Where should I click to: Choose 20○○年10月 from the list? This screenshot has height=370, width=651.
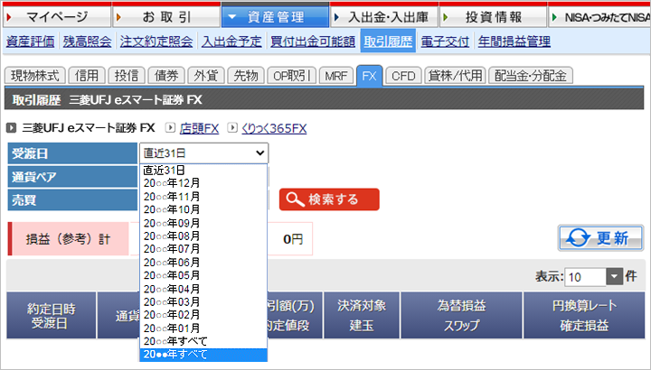203,209
